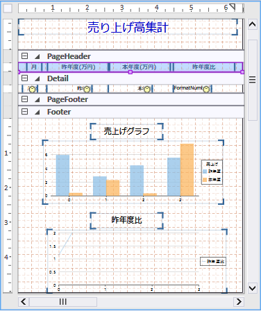Click the line chart legend box
This screenshot has height=311, width=261.
tap(213, 262)
